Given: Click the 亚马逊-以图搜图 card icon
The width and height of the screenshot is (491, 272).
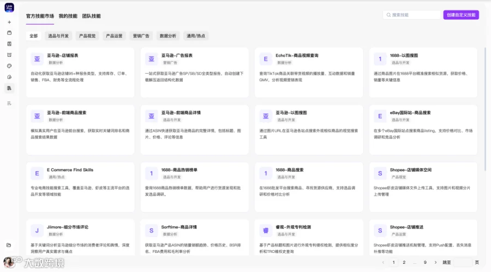Looking at the screenshot, I should (266, 116).
